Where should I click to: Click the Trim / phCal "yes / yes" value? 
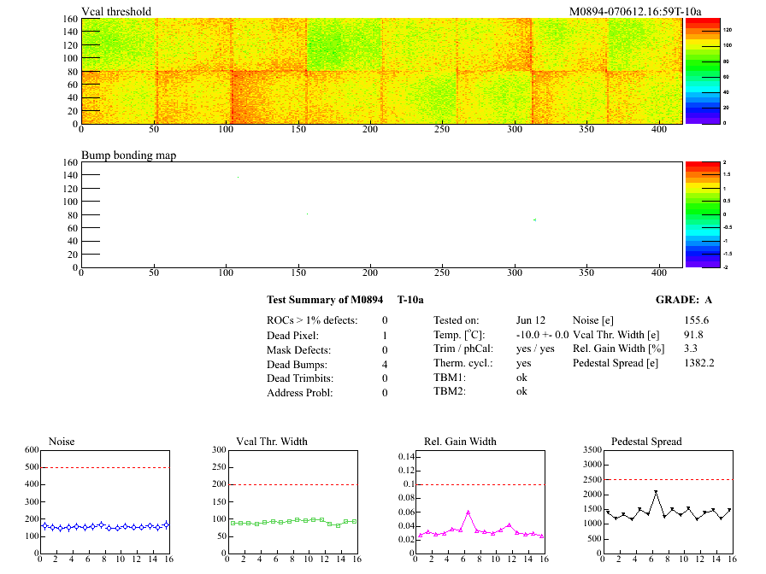(535, 348)
